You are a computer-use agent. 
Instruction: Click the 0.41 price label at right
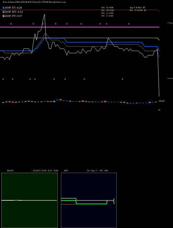point(162,101)
